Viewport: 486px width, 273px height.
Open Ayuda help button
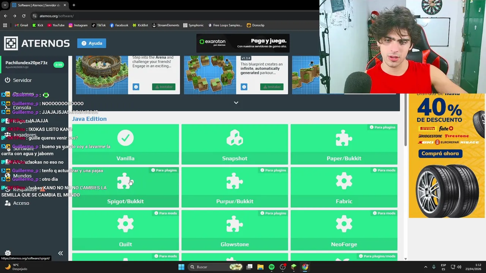tap(92, 43)
